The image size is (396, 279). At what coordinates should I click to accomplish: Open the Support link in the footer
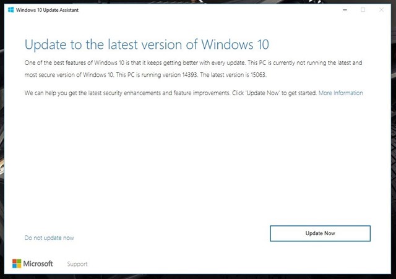[77, 264]
